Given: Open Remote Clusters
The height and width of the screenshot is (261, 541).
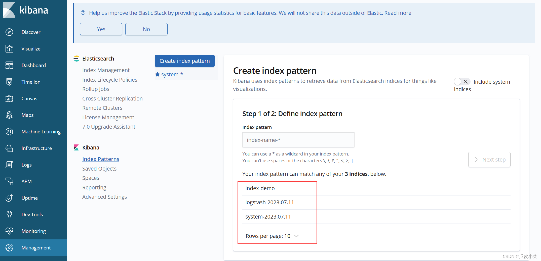Looking at the screenshot, I should (102, 108).
